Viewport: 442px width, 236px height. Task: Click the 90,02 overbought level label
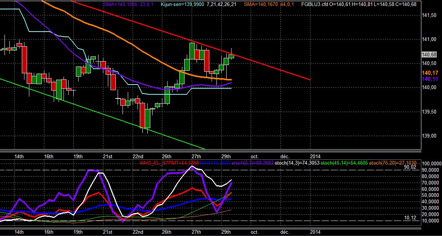[410, 167]
